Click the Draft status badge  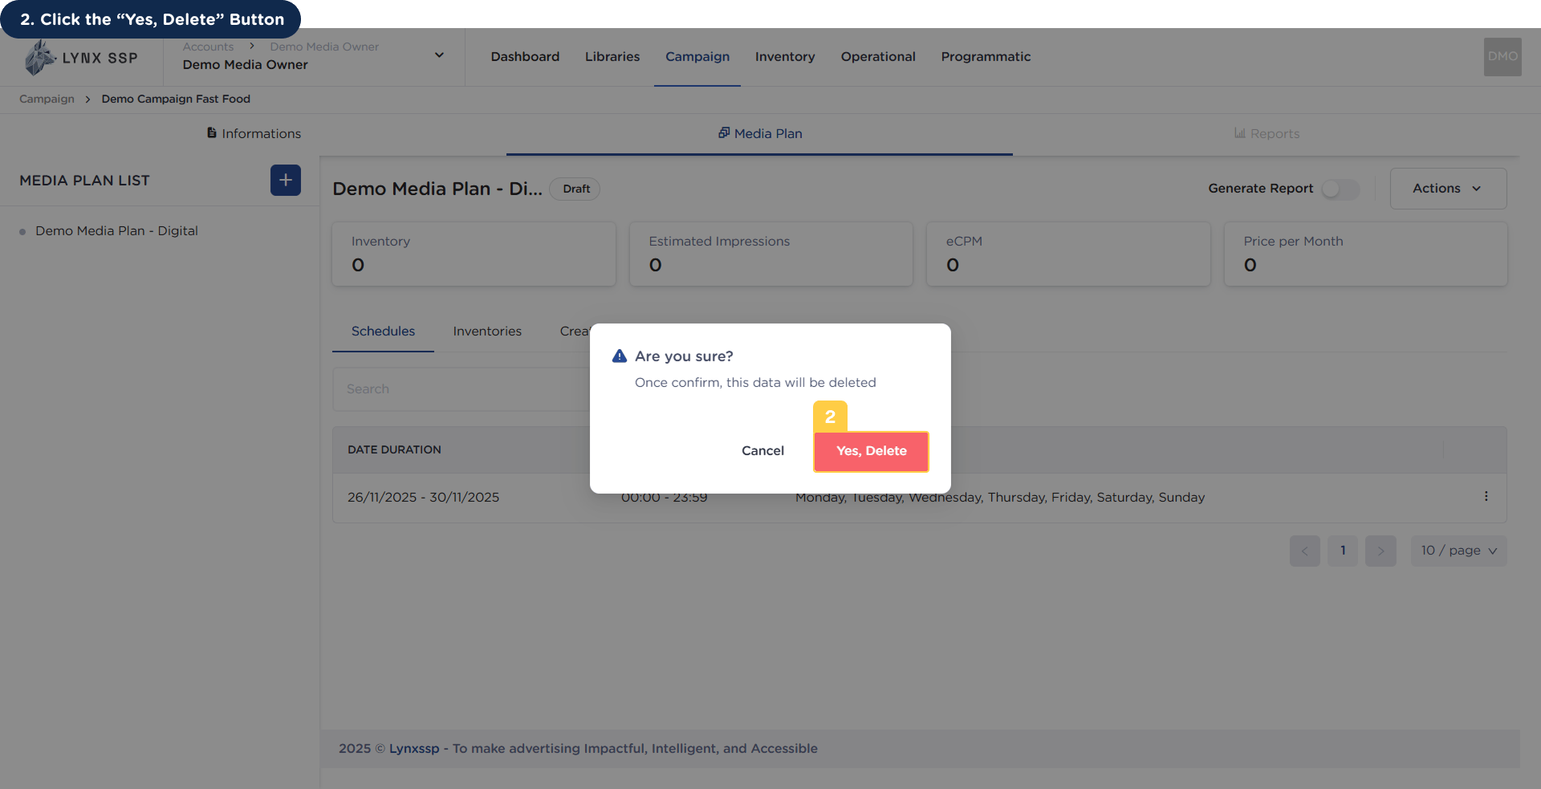pos(575,189)
